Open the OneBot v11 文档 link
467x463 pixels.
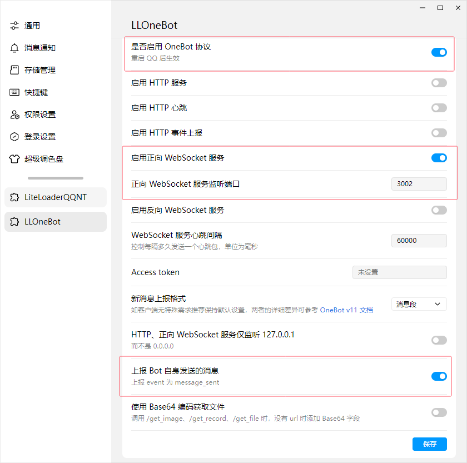346,310
